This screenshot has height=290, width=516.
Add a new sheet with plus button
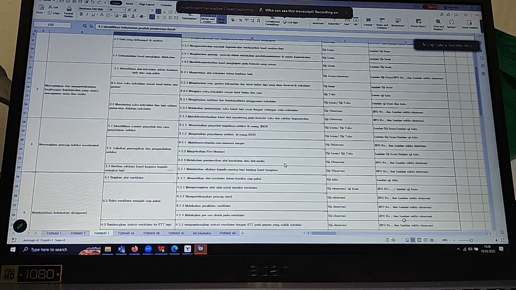coord(242,233)
